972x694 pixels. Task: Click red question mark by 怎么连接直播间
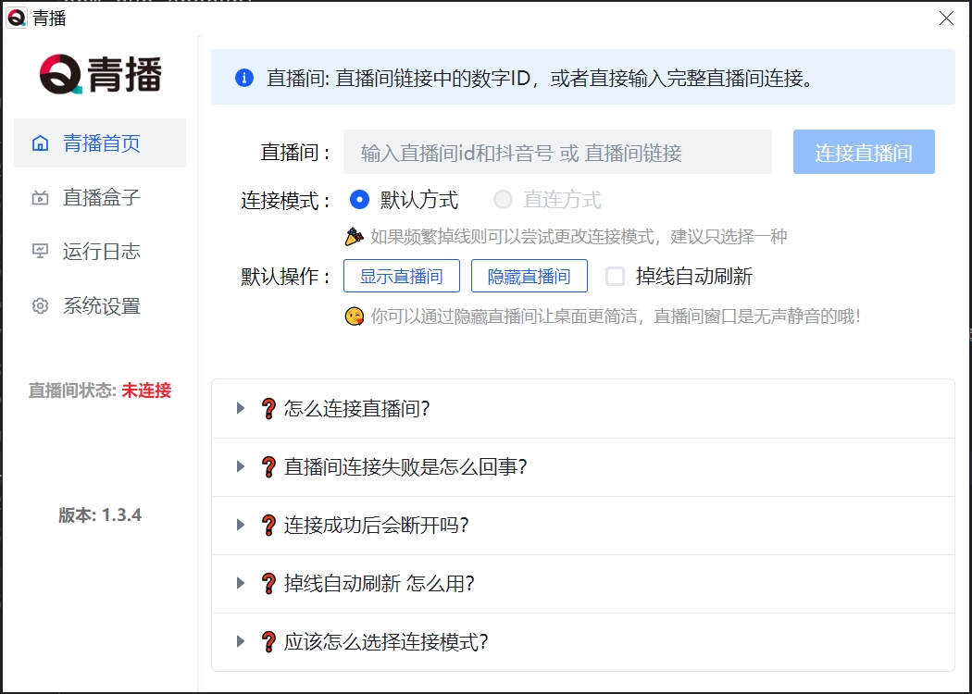268,408
